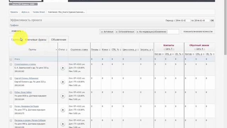Screen dimensions: 227x128
Task: Sort Обратный звонок CPA arrows
Action: (204, 54)
